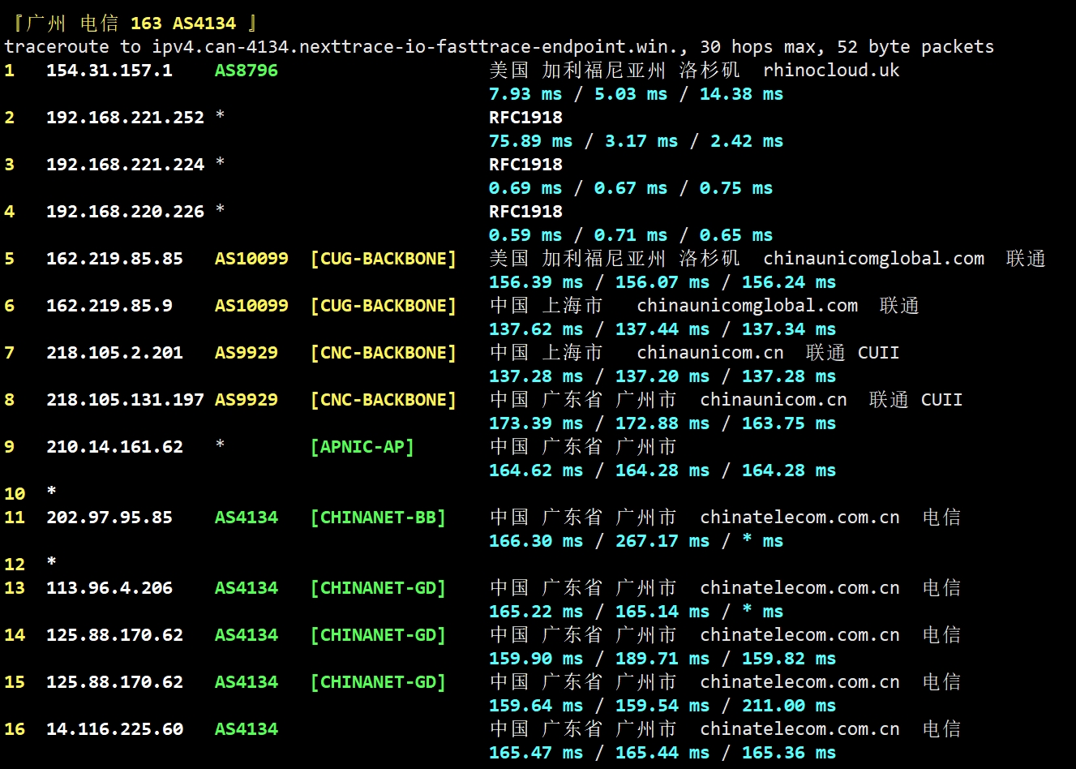Select the IP address 113.96.4.206
Viewport: 1076px width, 769px height.
click(109, 588)
